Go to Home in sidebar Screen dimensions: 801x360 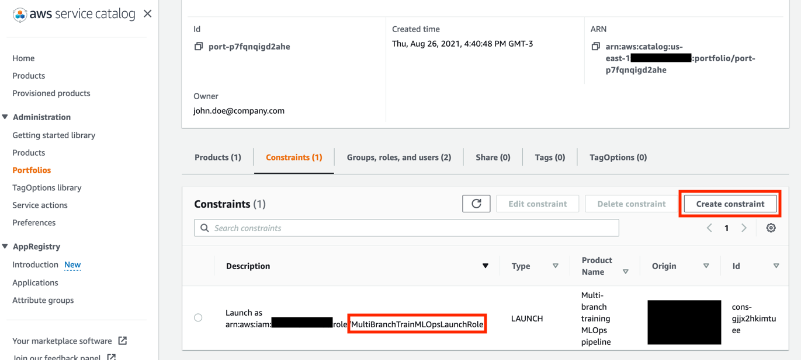coord(23,58)
